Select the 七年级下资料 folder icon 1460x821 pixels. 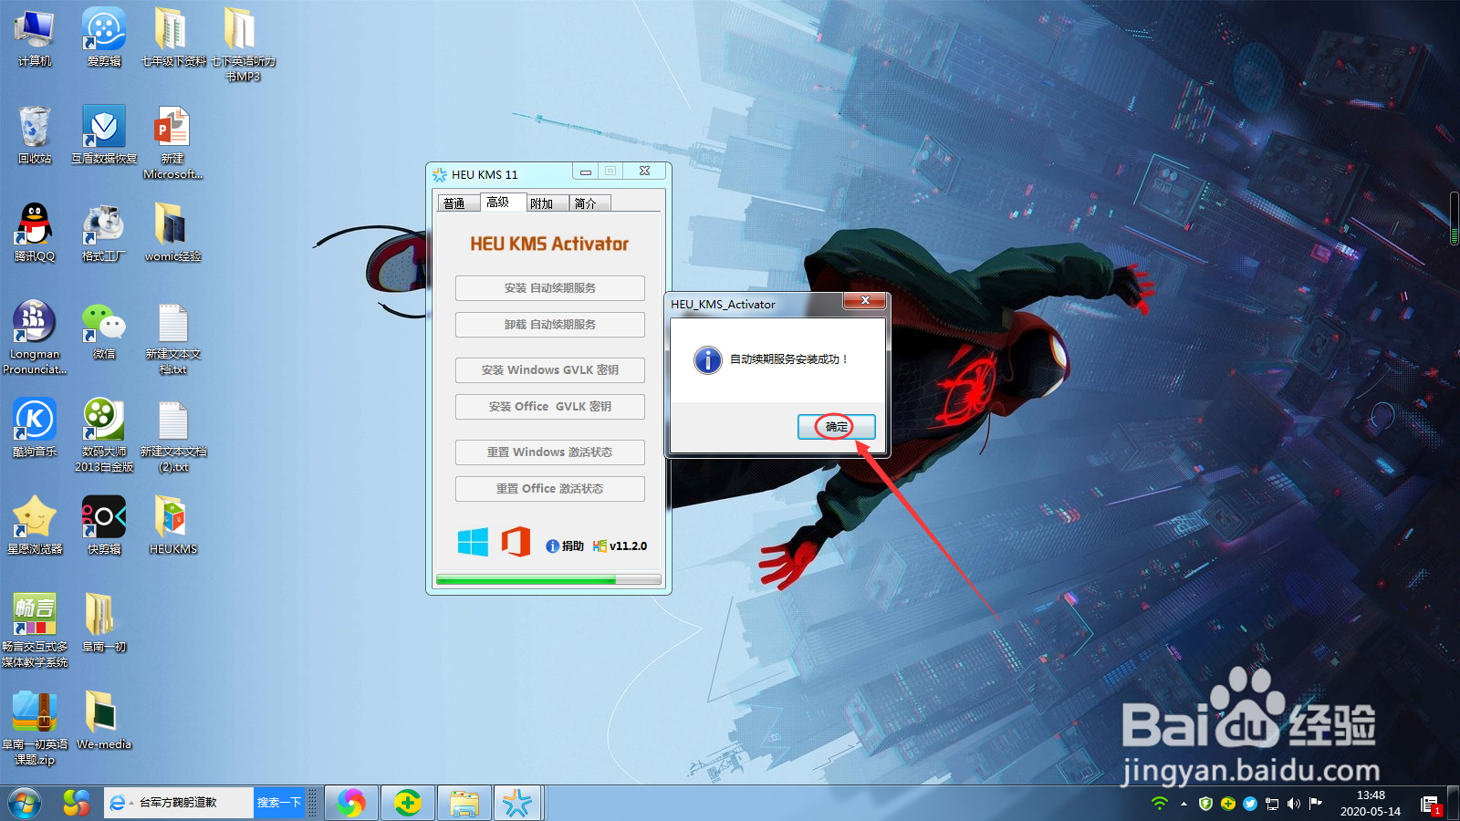173,37
